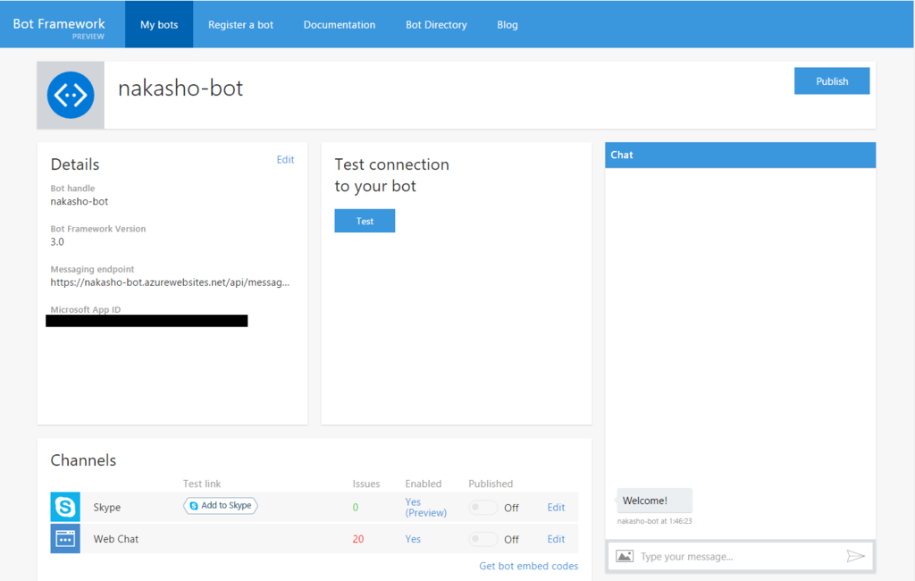The height and width of the screenshot is (581, 915).
Task: Click the nakasho-bot page title
Action: [180, 88]
